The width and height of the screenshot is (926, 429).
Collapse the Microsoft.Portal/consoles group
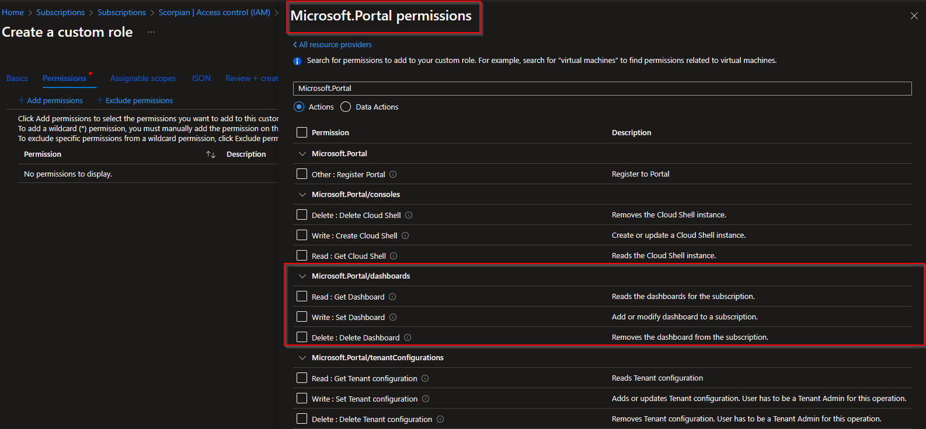[302, 195]
